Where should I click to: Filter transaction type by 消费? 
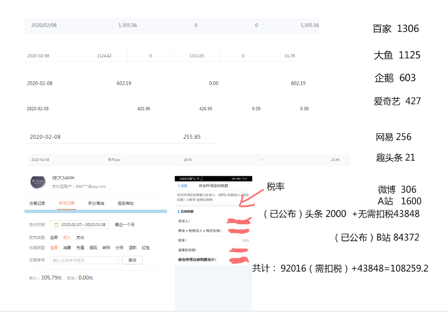point(67,247)
